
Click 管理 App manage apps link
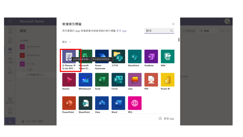tap(166, 119)
